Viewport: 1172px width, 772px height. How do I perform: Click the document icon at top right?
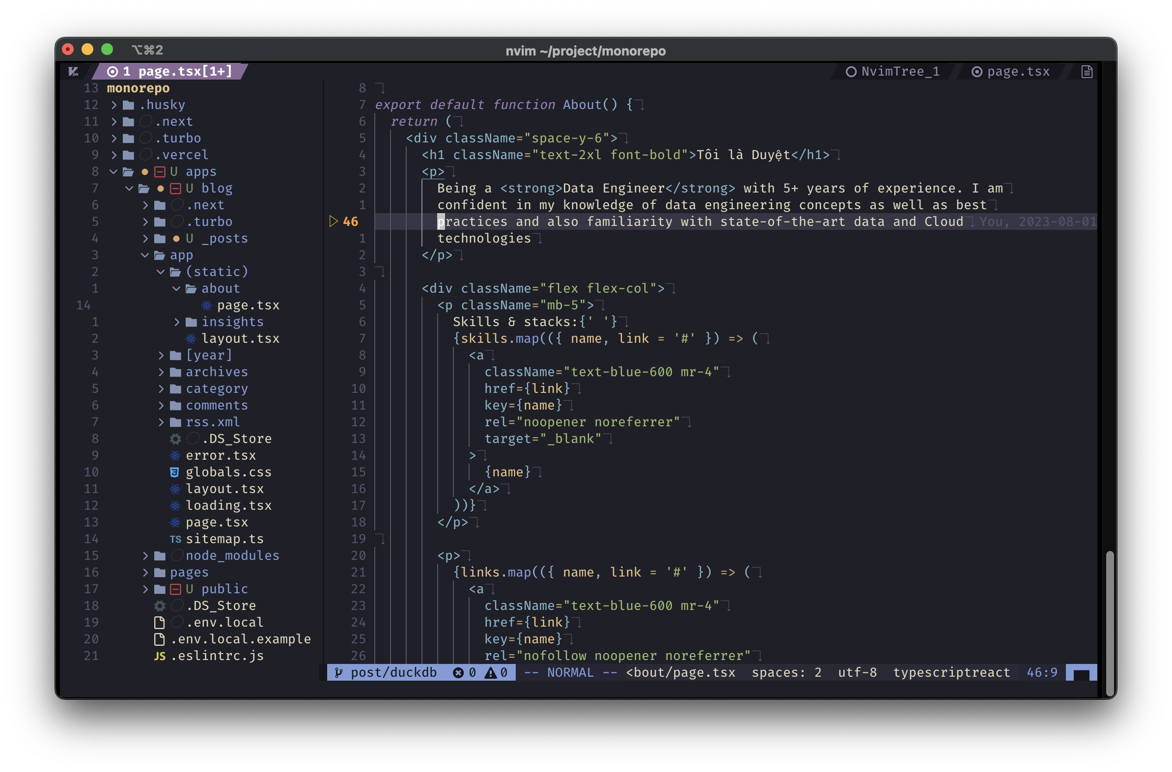[x=1087, y=72]
